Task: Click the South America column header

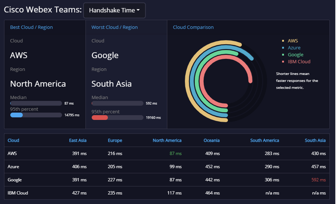Action: click(264, 140)
